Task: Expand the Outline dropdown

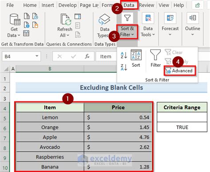Action: (193, 25)
